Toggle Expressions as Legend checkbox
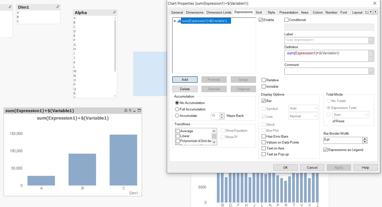This screenshot has width=382, height=207. pyautogui.click(x=326, y=150)
